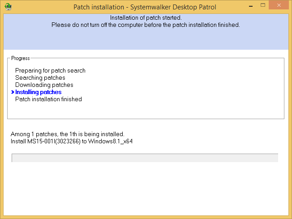Click the 'Please do not turn off' warning
Image resolution: width=292 pixels, height=219 pixels.
[146, 25]
